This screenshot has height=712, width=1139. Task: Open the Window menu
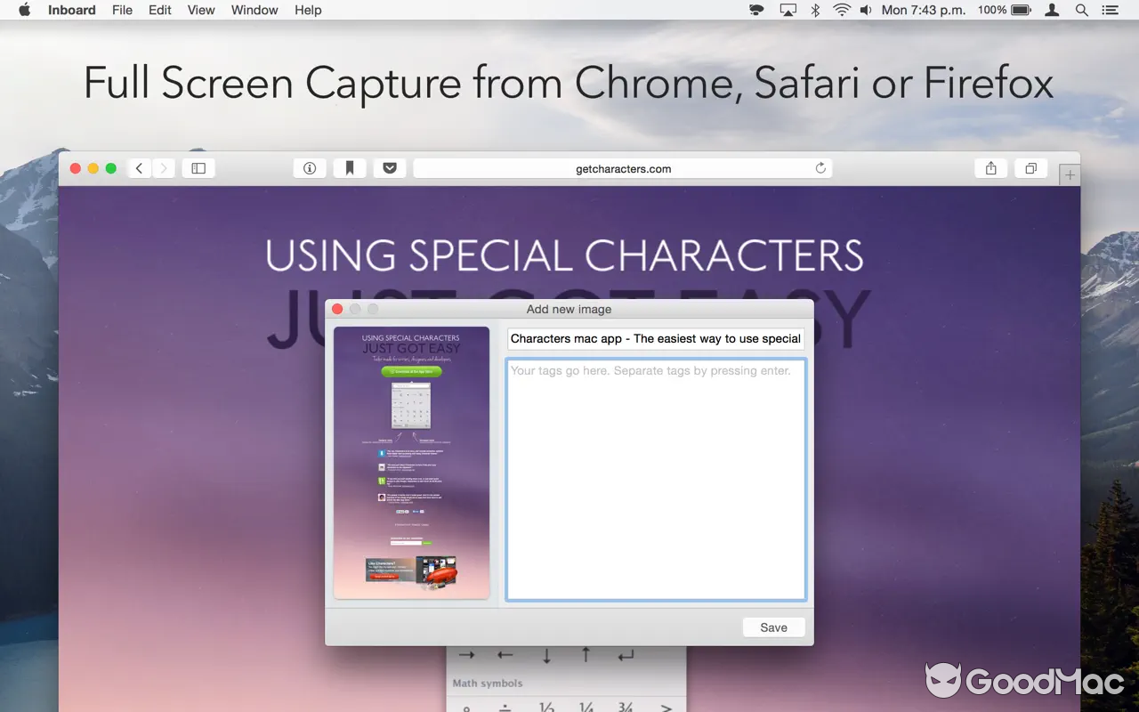coord(253,10)
